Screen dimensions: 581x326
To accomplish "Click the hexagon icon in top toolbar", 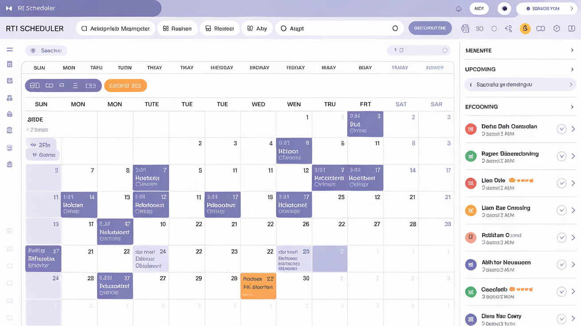I will 557,28.
